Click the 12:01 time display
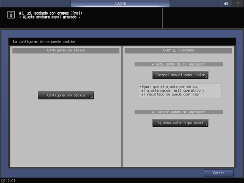 point(10,181)
